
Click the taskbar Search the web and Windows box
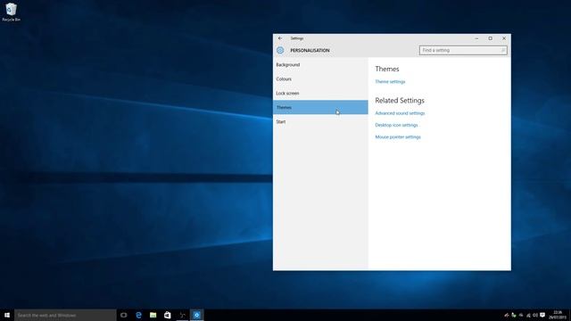tap(65, 315)
